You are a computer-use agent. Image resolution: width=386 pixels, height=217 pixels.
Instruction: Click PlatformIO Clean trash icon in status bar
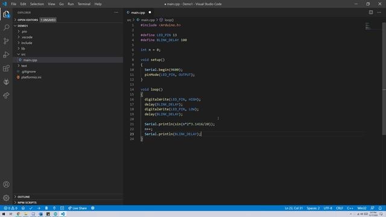46,208
